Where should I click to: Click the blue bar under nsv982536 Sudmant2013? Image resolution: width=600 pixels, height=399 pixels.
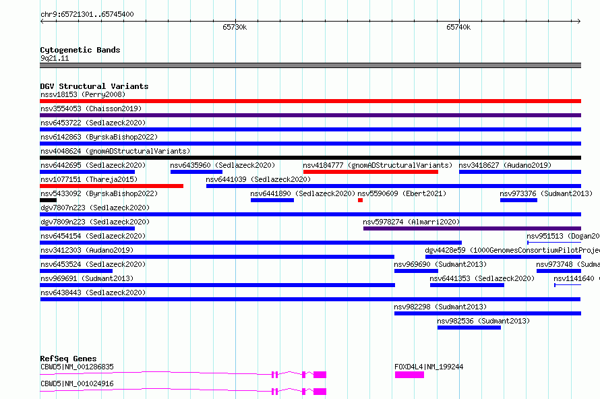click(469, 328)
